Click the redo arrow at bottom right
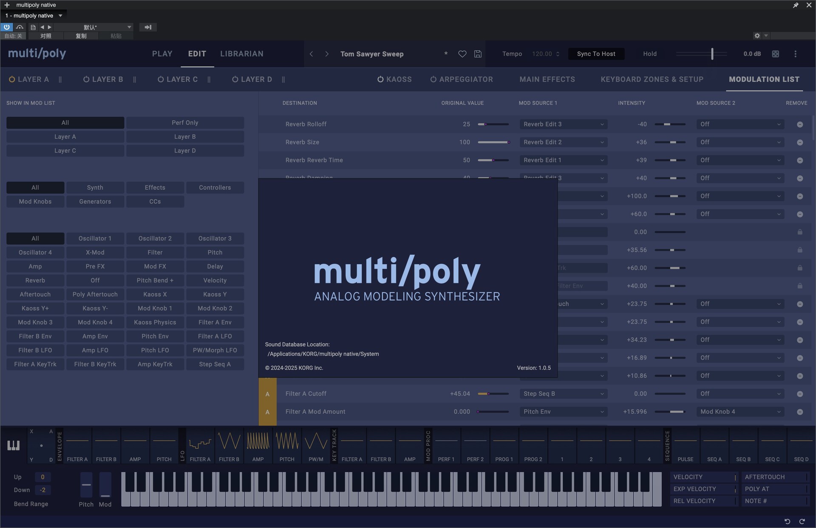The image size is (816, 528). pos(802,521)
